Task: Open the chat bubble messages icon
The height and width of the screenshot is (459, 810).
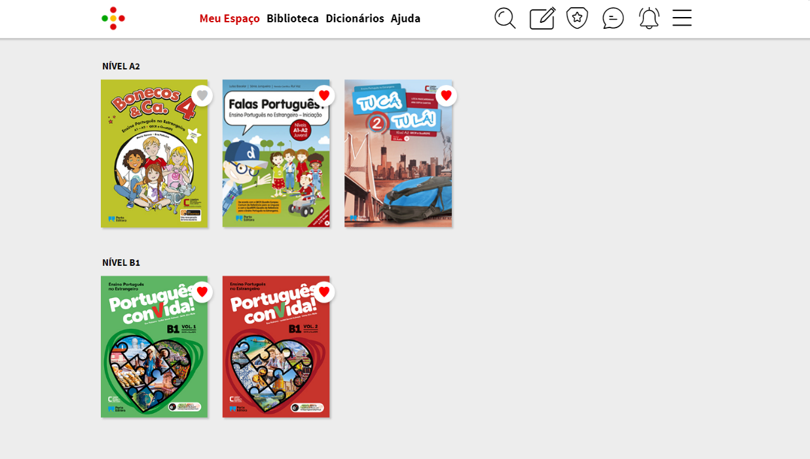Action: [x=613, y=18]
